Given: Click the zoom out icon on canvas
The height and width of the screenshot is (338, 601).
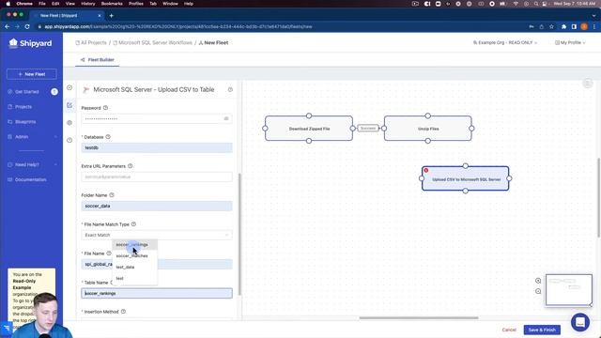Looking at the screenshot, I should [x=538, y=291].
